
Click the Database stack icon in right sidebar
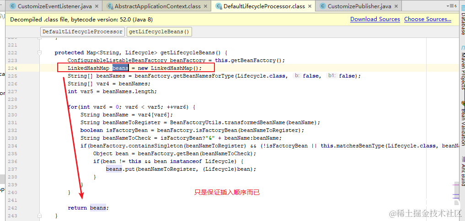pos(463,7)
